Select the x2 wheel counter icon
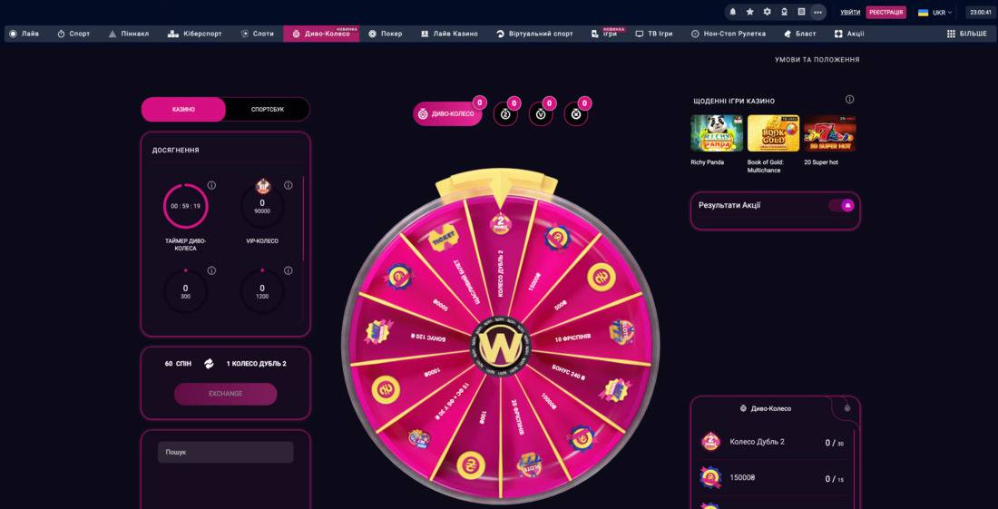The width and height of the screenshot is (998, 509). [505, 114]
